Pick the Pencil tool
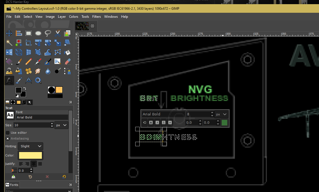This screenshot has width=319, height=192. coord(29,61)
